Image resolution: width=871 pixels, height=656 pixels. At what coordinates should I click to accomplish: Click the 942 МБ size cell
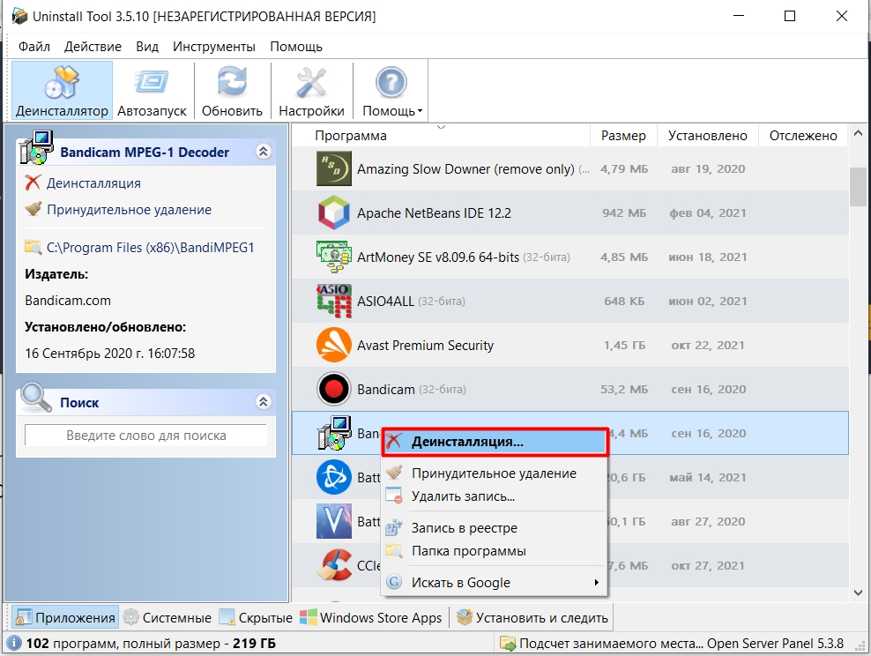(x=624, y=212)
